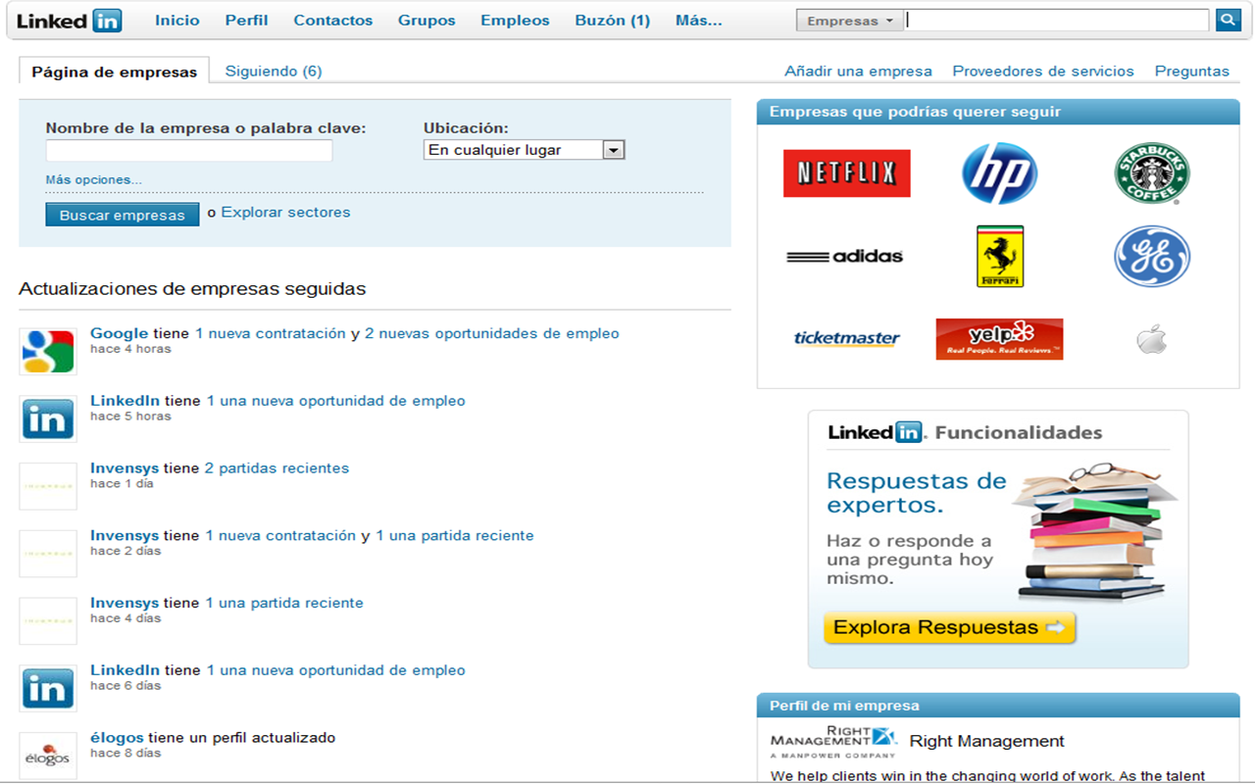1255x784 pixels.
Task: Open the Google company name link
Action: coord(119,334)
